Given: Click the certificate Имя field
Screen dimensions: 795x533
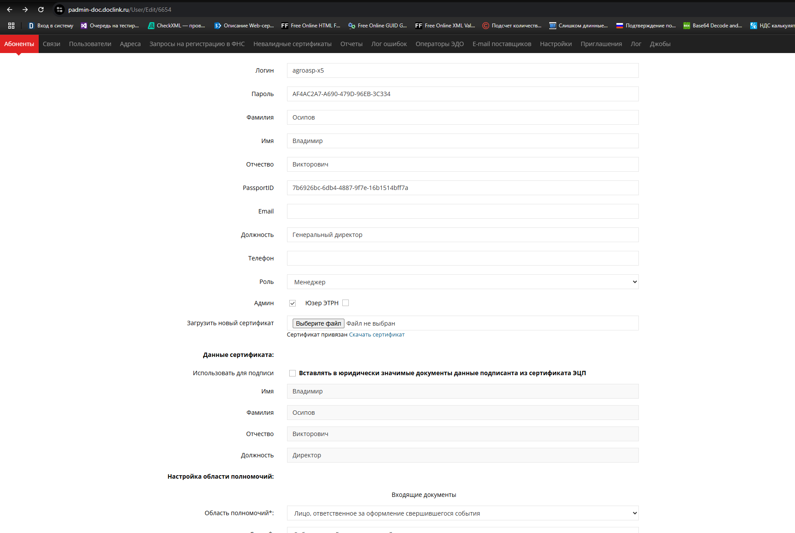Looking at the screenshot, I should 463,391.
